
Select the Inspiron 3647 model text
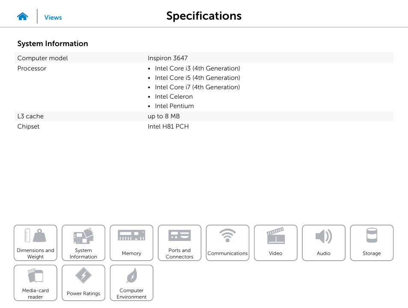[x=168, y=58]
